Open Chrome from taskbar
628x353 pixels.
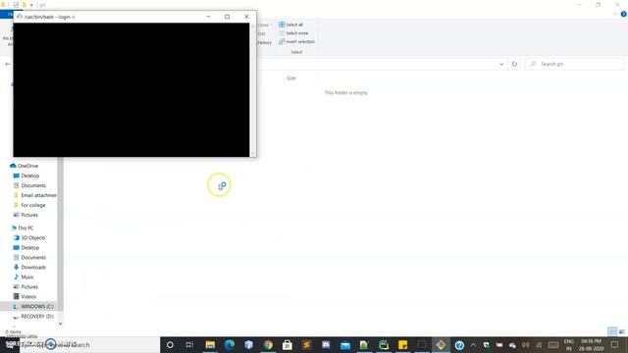pyautogui.click(x=268, y=344)
